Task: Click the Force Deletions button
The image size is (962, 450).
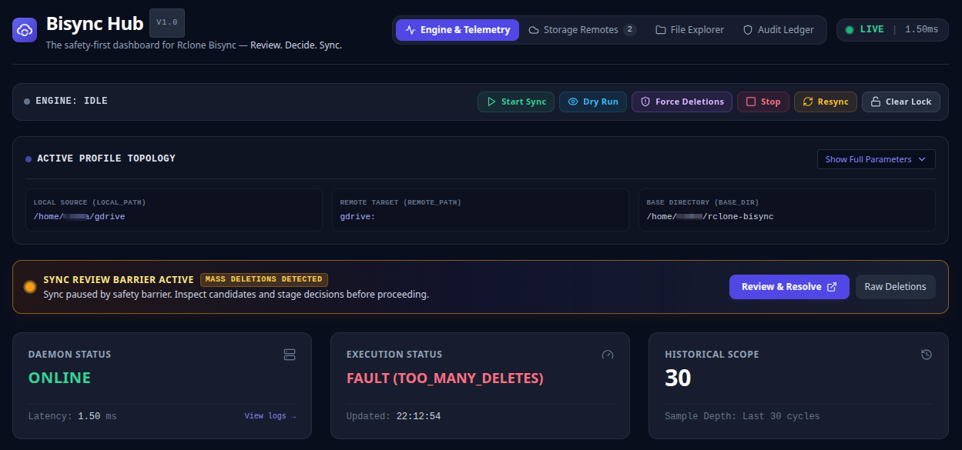Action: click(682, 102)
